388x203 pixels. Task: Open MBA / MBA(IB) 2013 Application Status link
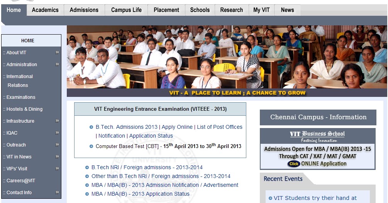point(141,194)
